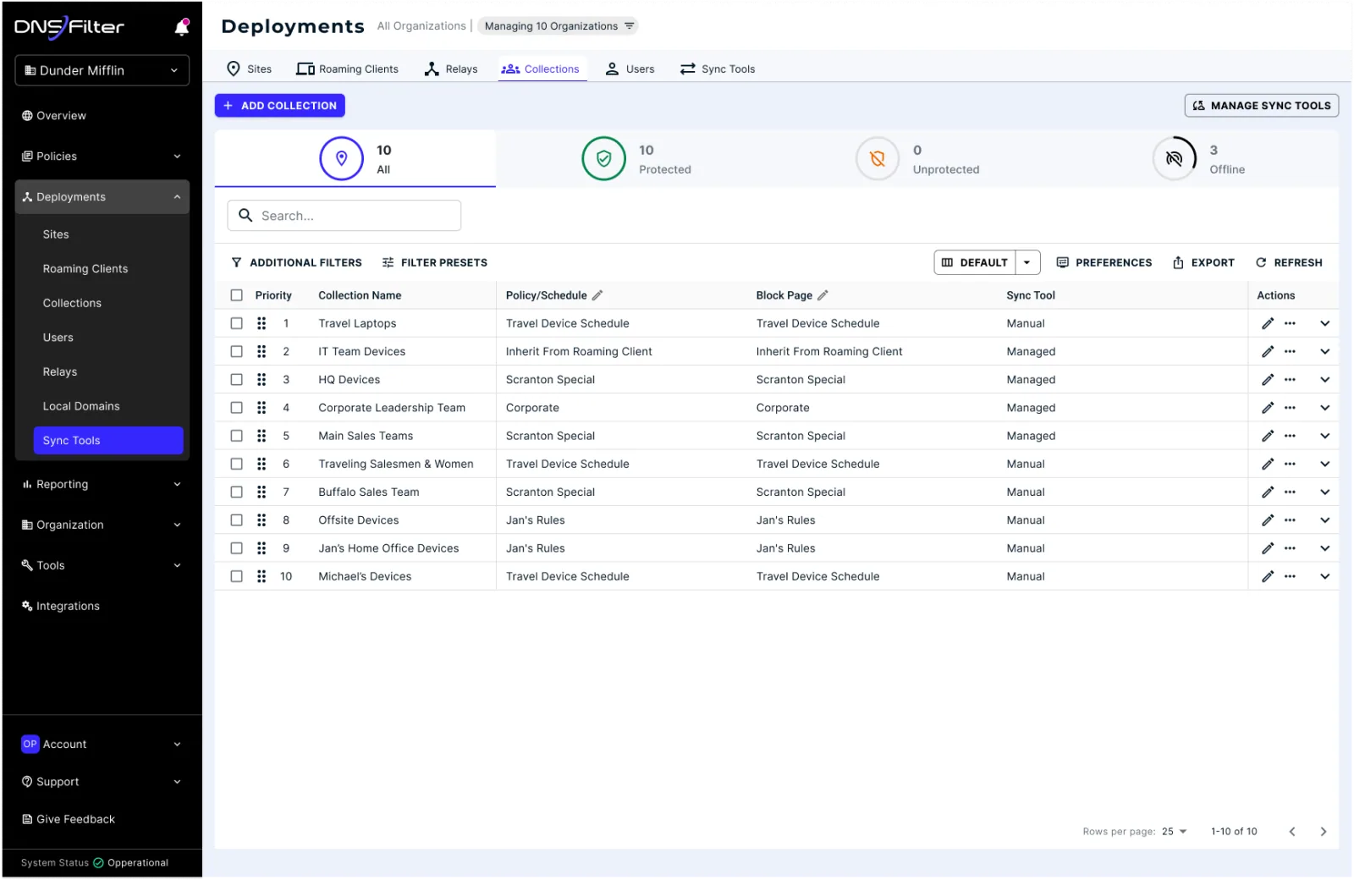Open the Dunder Mifflin organization dropdown
Screen dimensions: 1354x880
coord(102,70)
